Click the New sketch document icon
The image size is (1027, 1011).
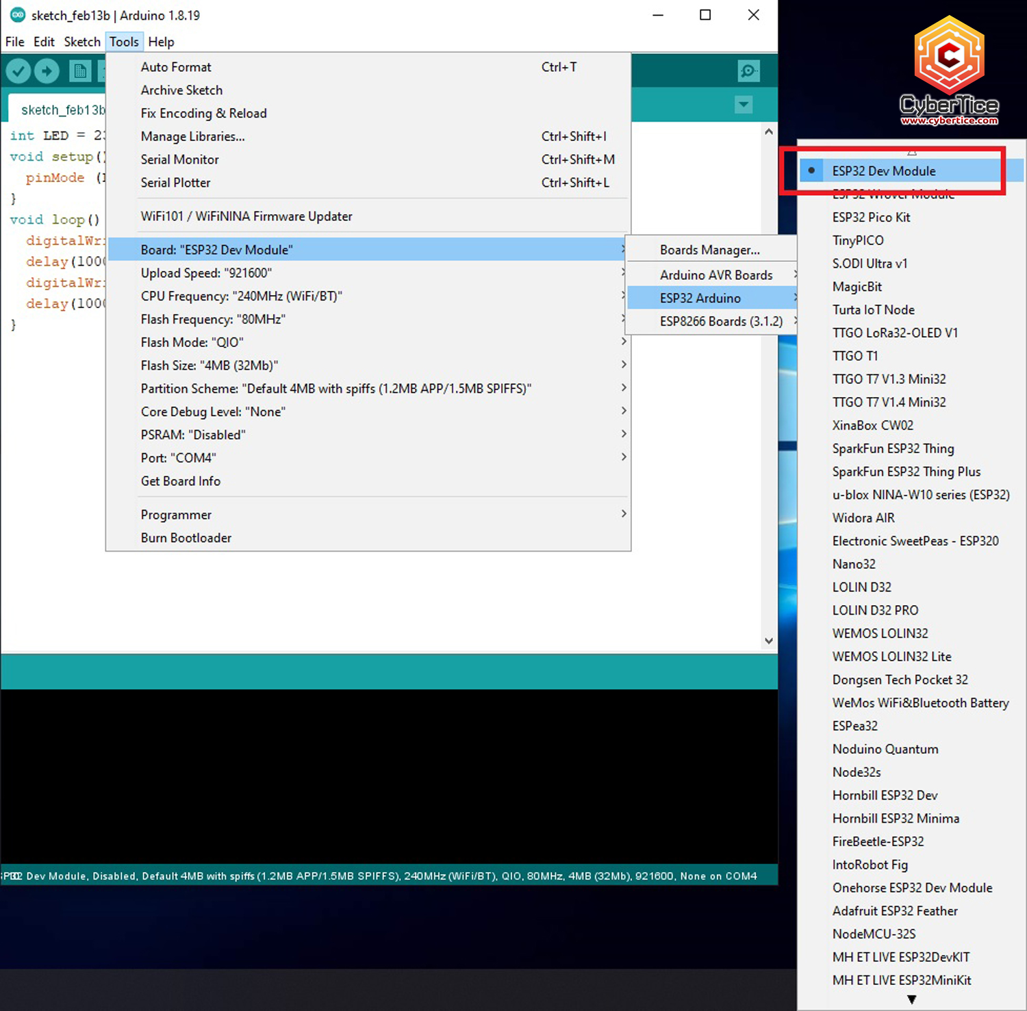80,71
